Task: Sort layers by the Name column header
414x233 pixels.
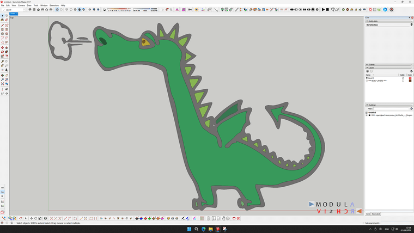Action: click(x=382, y=75)
